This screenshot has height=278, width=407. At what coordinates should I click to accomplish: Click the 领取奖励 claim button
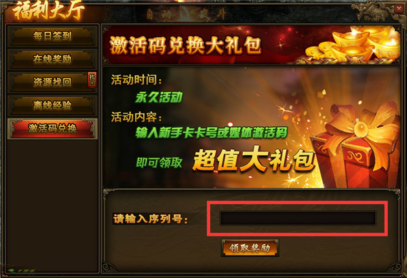[x=250, y=248]
